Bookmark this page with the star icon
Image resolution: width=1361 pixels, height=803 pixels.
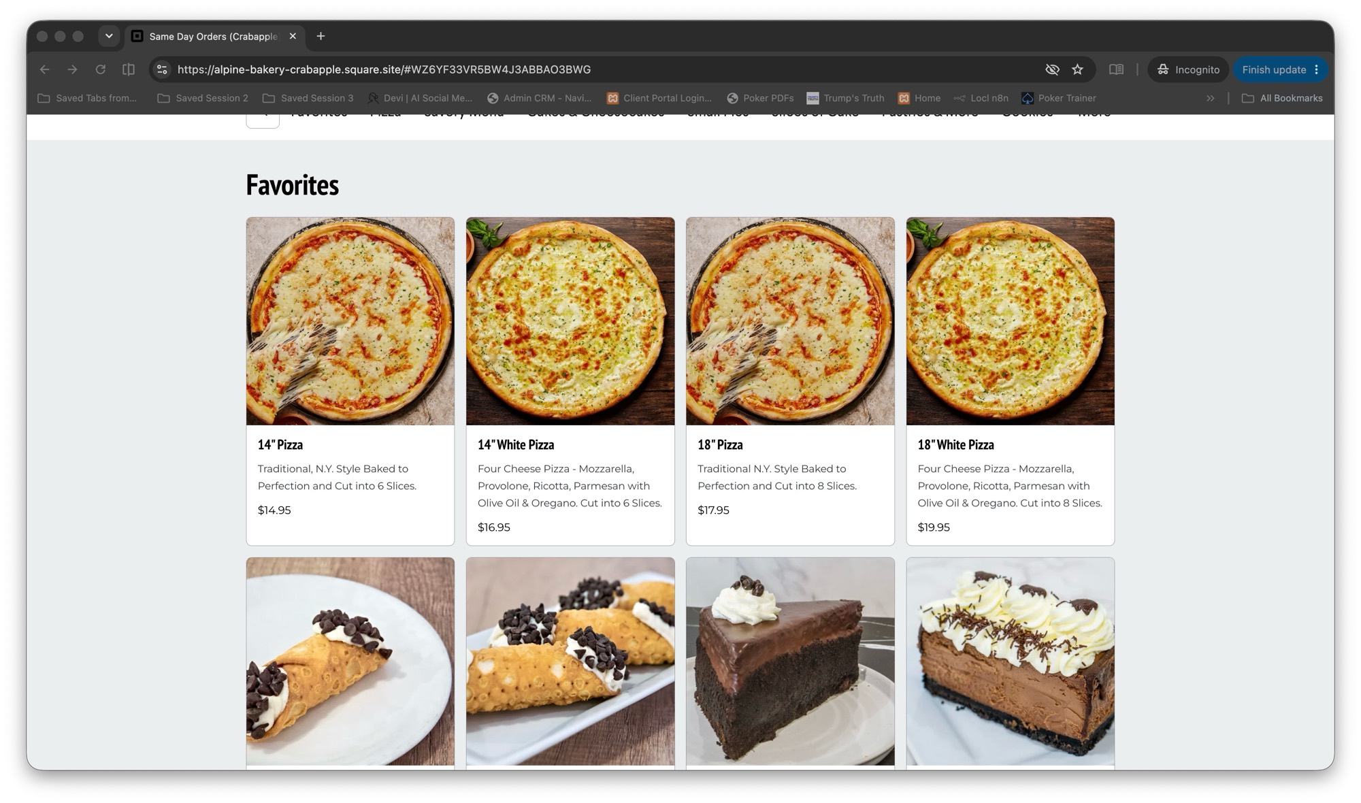click(x=1077, y=69)
